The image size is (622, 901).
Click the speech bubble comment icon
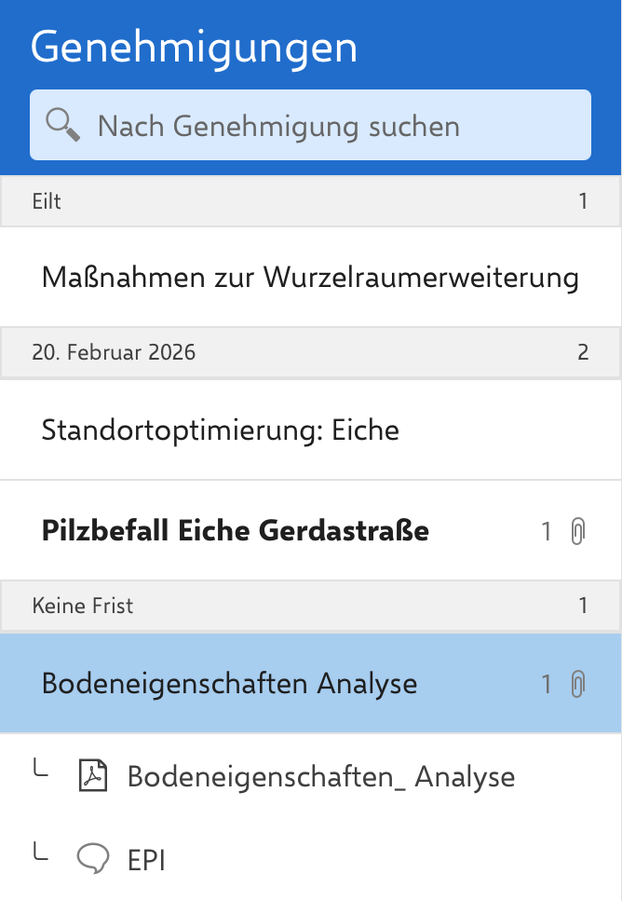pyautogui.click(x=92, y=860)
